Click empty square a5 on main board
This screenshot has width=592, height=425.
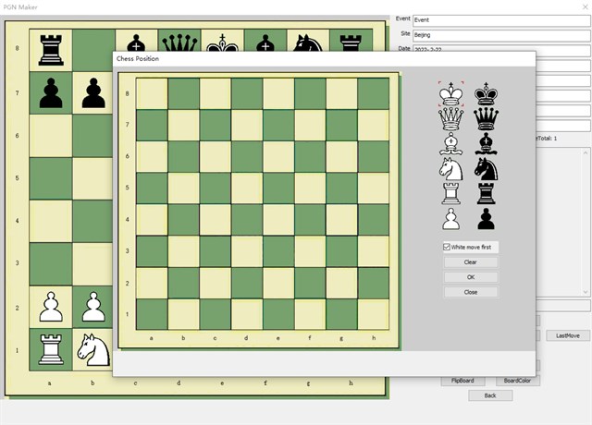[51, 178]
